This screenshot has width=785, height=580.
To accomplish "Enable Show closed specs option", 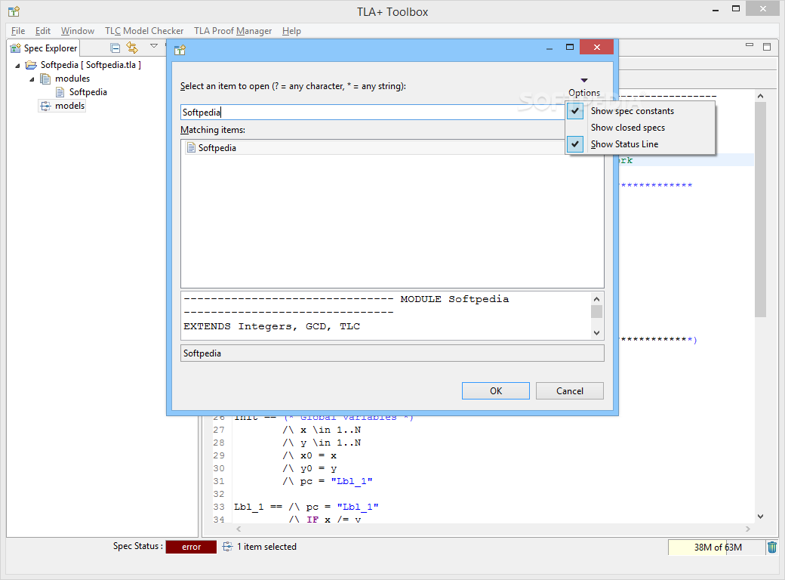I will click(x=640, y=128).
